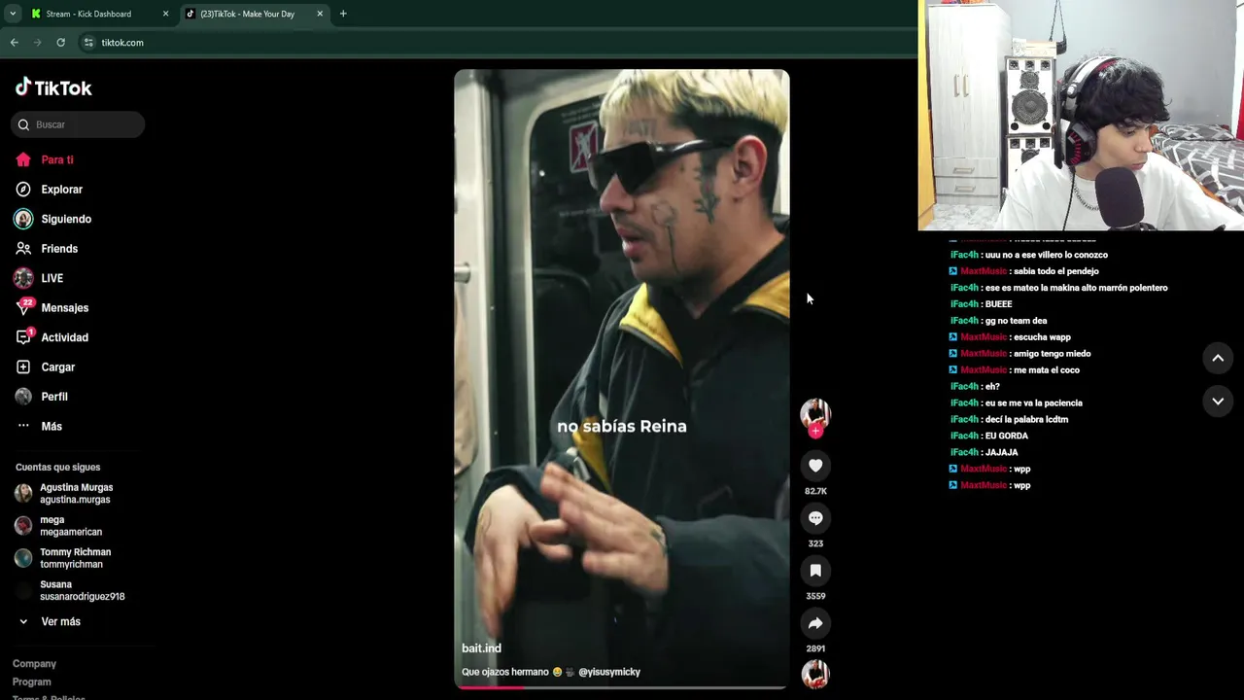
Task: Open the Company footer link
Action: 34,664
